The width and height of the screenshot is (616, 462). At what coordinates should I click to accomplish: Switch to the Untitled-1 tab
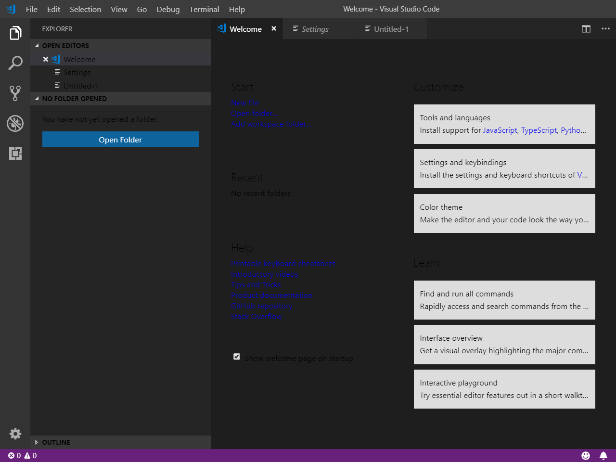390,29
